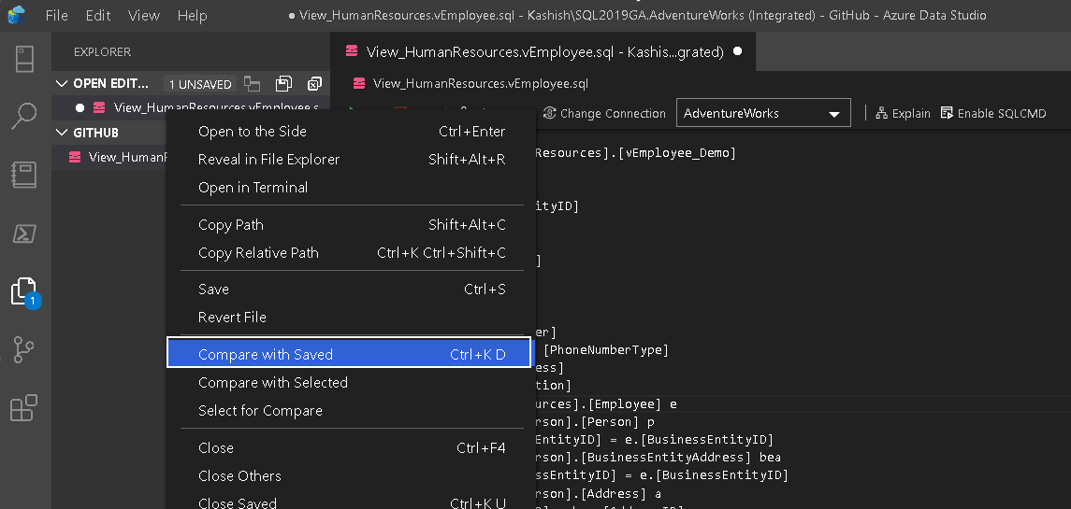
Task: Collapse the GITHUB folder section
Action: point(63,133)
